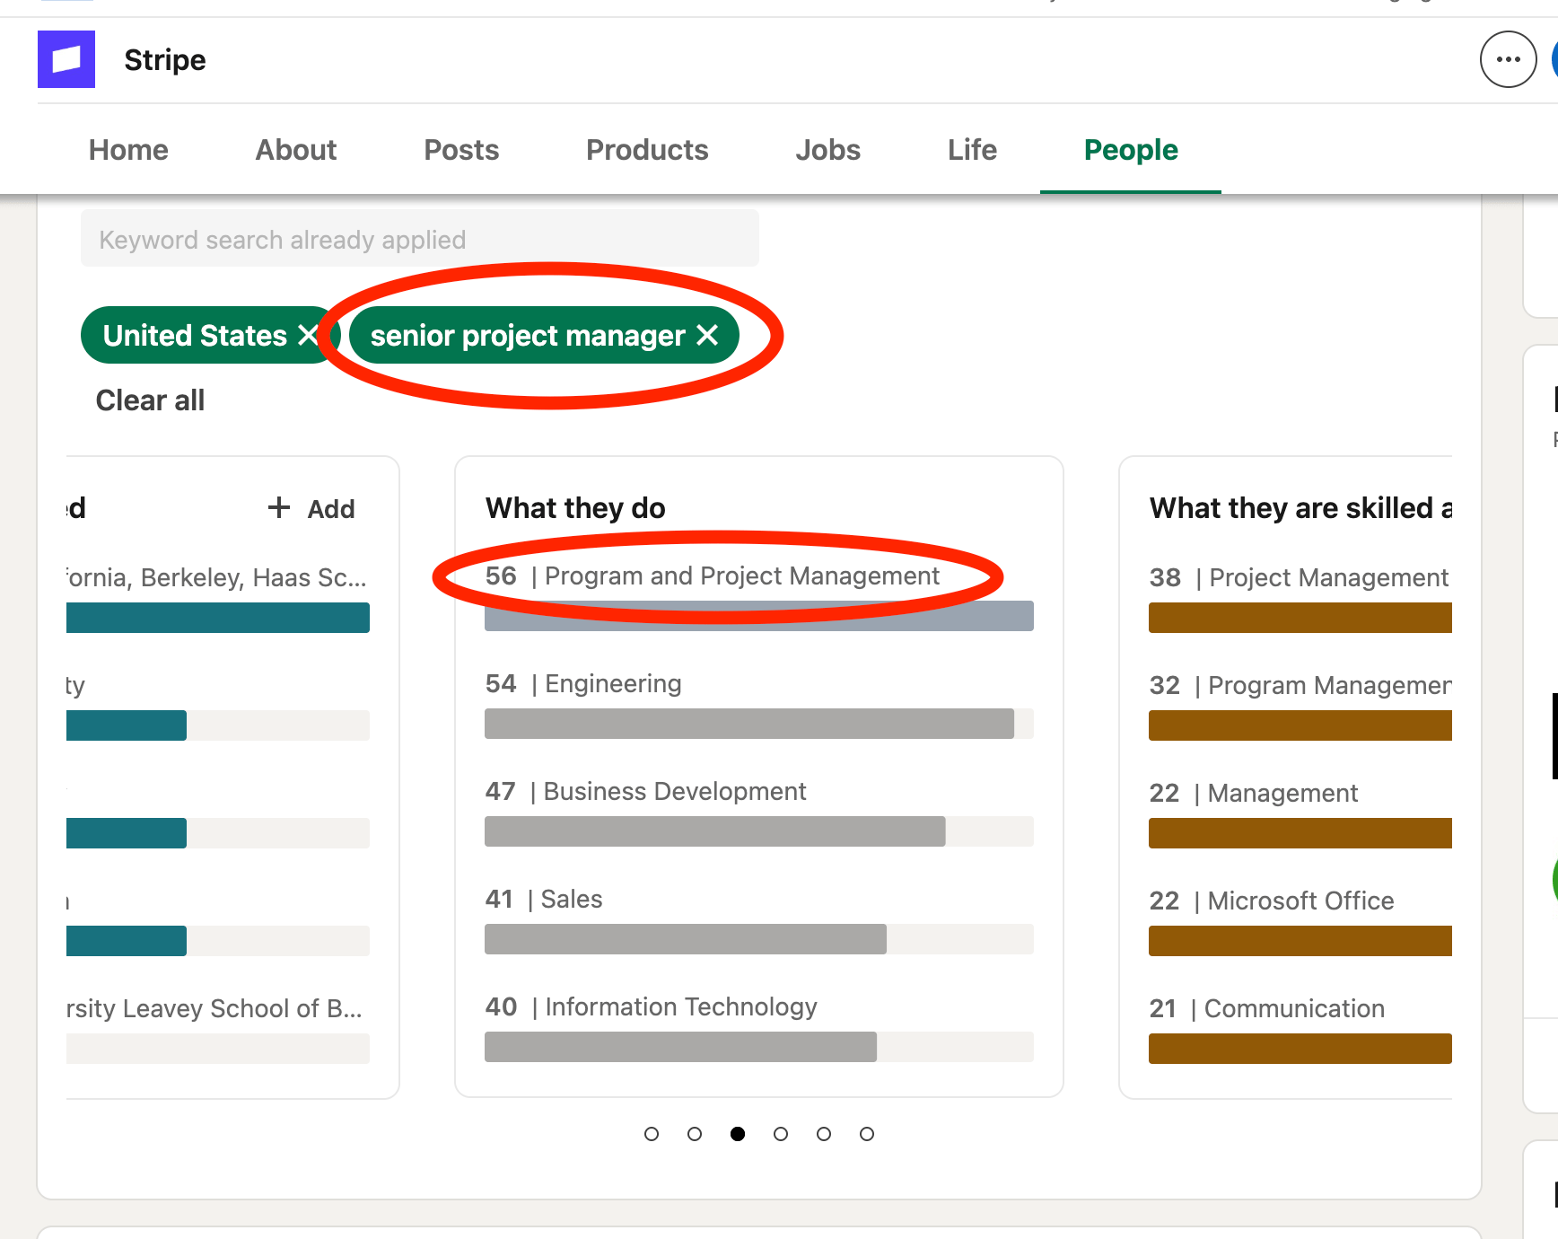Jump to the fifth carousel page dot
The height and width of the screenshot is (1239, 1558).
(824, 1134)
